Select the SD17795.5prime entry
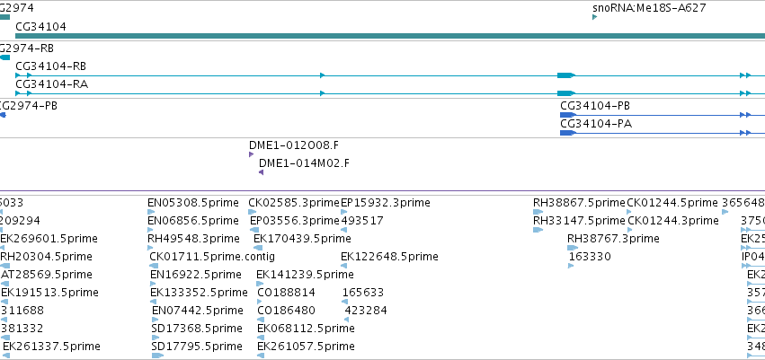The image size is (765, 360). pyautogui.click(x=197, y=347)
